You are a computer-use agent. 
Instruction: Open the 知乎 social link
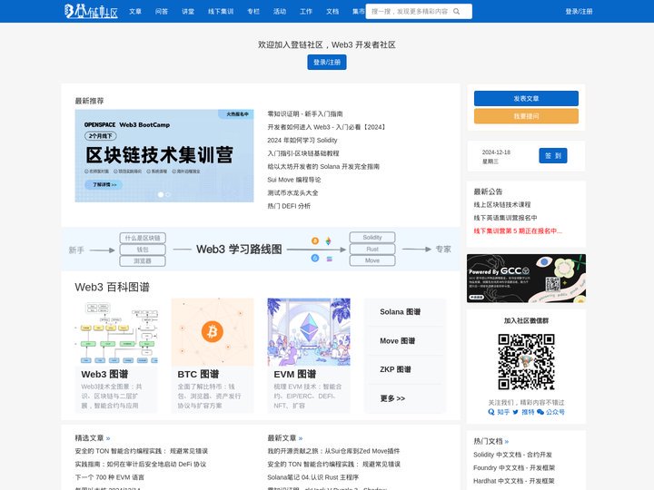coord(499,412)
